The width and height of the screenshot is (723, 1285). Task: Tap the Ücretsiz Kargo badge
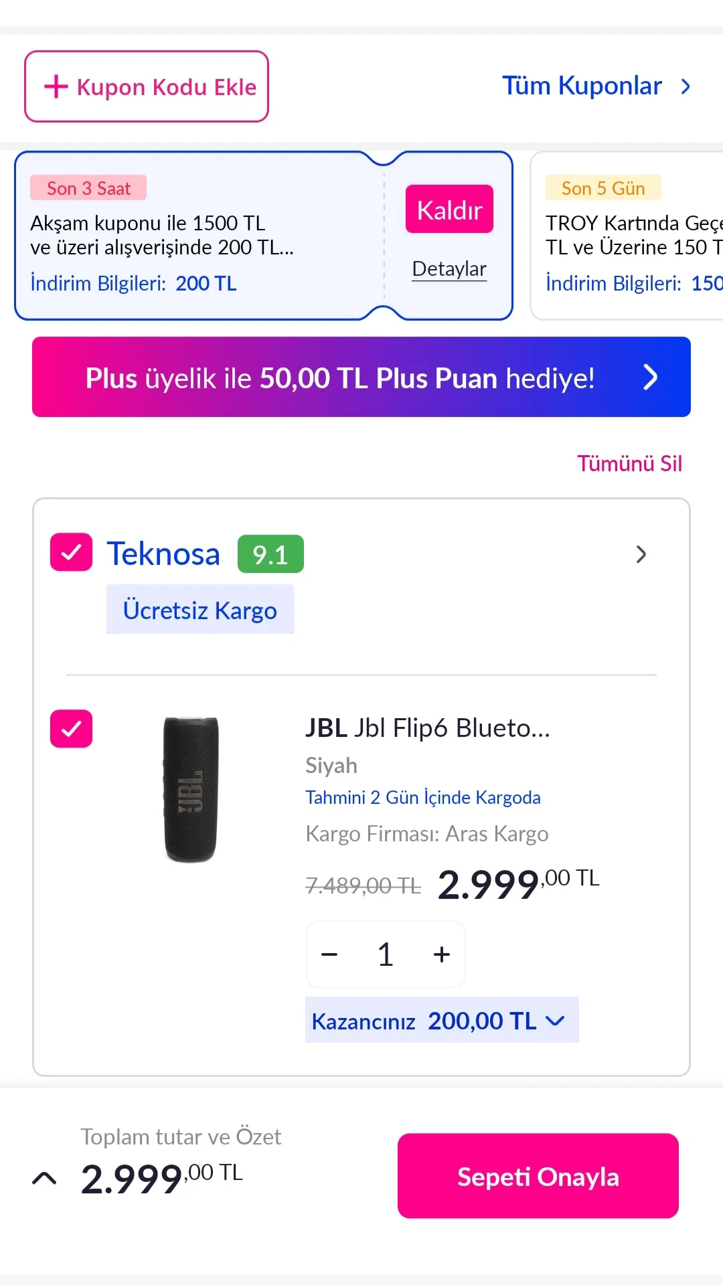[199, 610]
